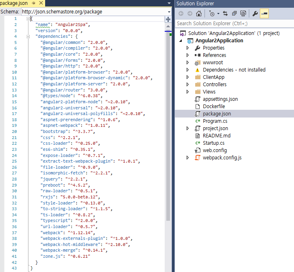
Task: Click the Home icon in Solution Explorer
Action: (x=199, y=13)
